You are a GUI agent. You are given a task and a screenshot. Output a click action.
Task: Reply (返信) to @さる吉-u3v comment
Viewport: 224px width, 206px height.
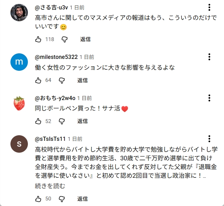pyautogui.click(x=85, y=39)
